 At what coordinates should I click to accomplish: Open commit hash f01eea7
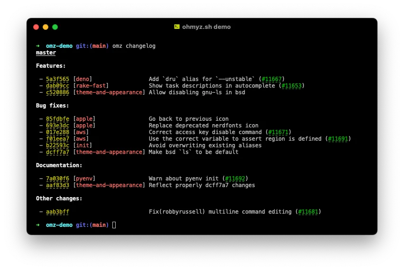tap(57, 139)
